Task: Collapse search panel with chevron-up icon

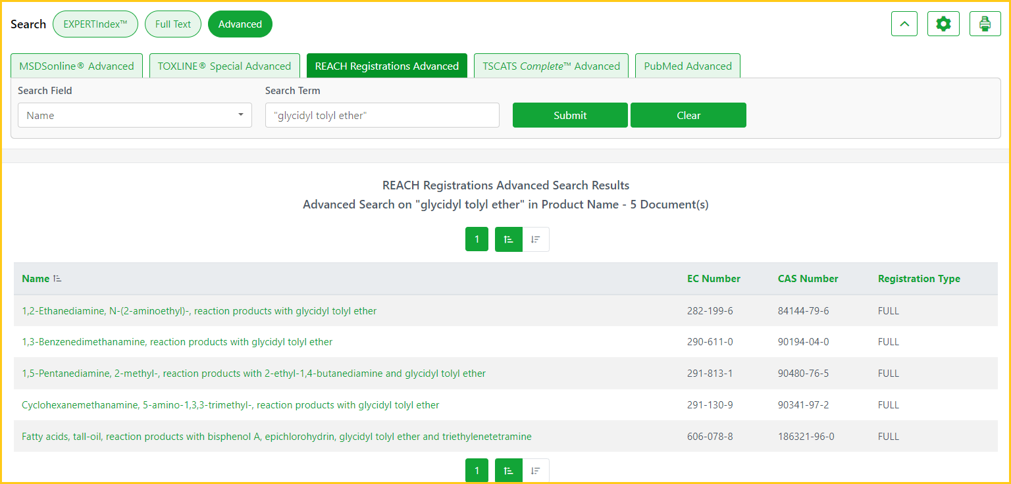Action: point(904,24)
